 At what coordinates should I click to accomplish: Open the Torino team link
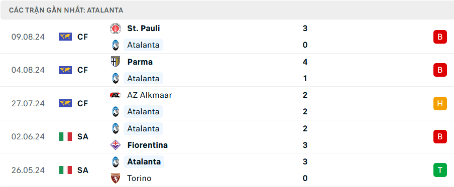coord(139,178)
